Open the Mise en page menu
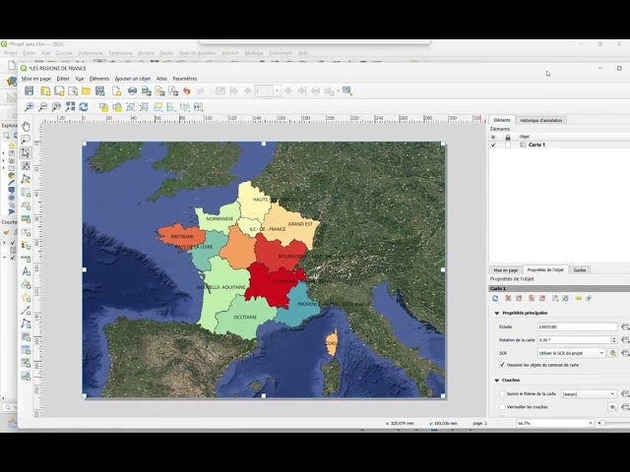Screen dimensions: 630x472 click(36, 79)
